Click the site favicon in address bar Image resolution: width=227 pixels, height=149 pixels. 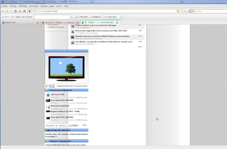coord(30,11)
